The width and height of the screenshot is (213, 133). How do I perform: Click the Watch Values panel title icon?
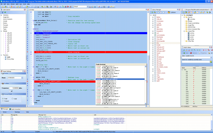point(182,47)
